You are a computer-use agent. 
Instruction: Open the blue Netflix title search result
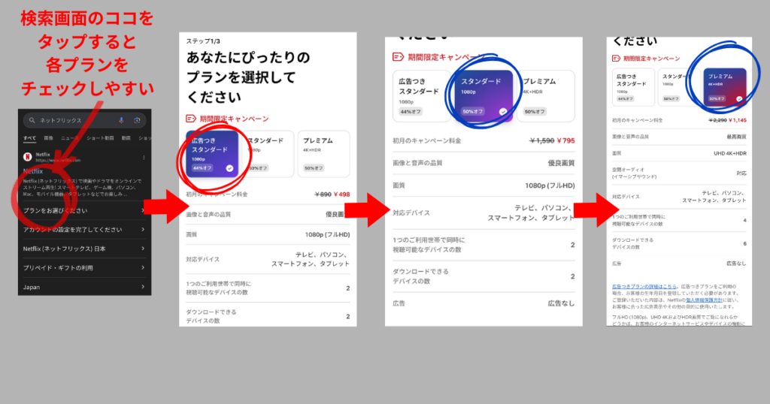(x=32, y=171)
